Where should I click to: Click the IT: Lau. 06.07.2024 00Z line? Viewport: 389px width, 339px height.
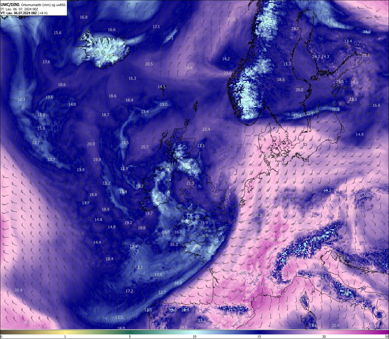[x=19, y=9]
